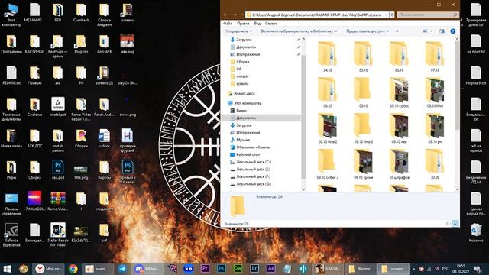Viewport: 489px width, 275px height.
Task: Select GeForce Experience desktop shortcut
Action: pos(11,235)
